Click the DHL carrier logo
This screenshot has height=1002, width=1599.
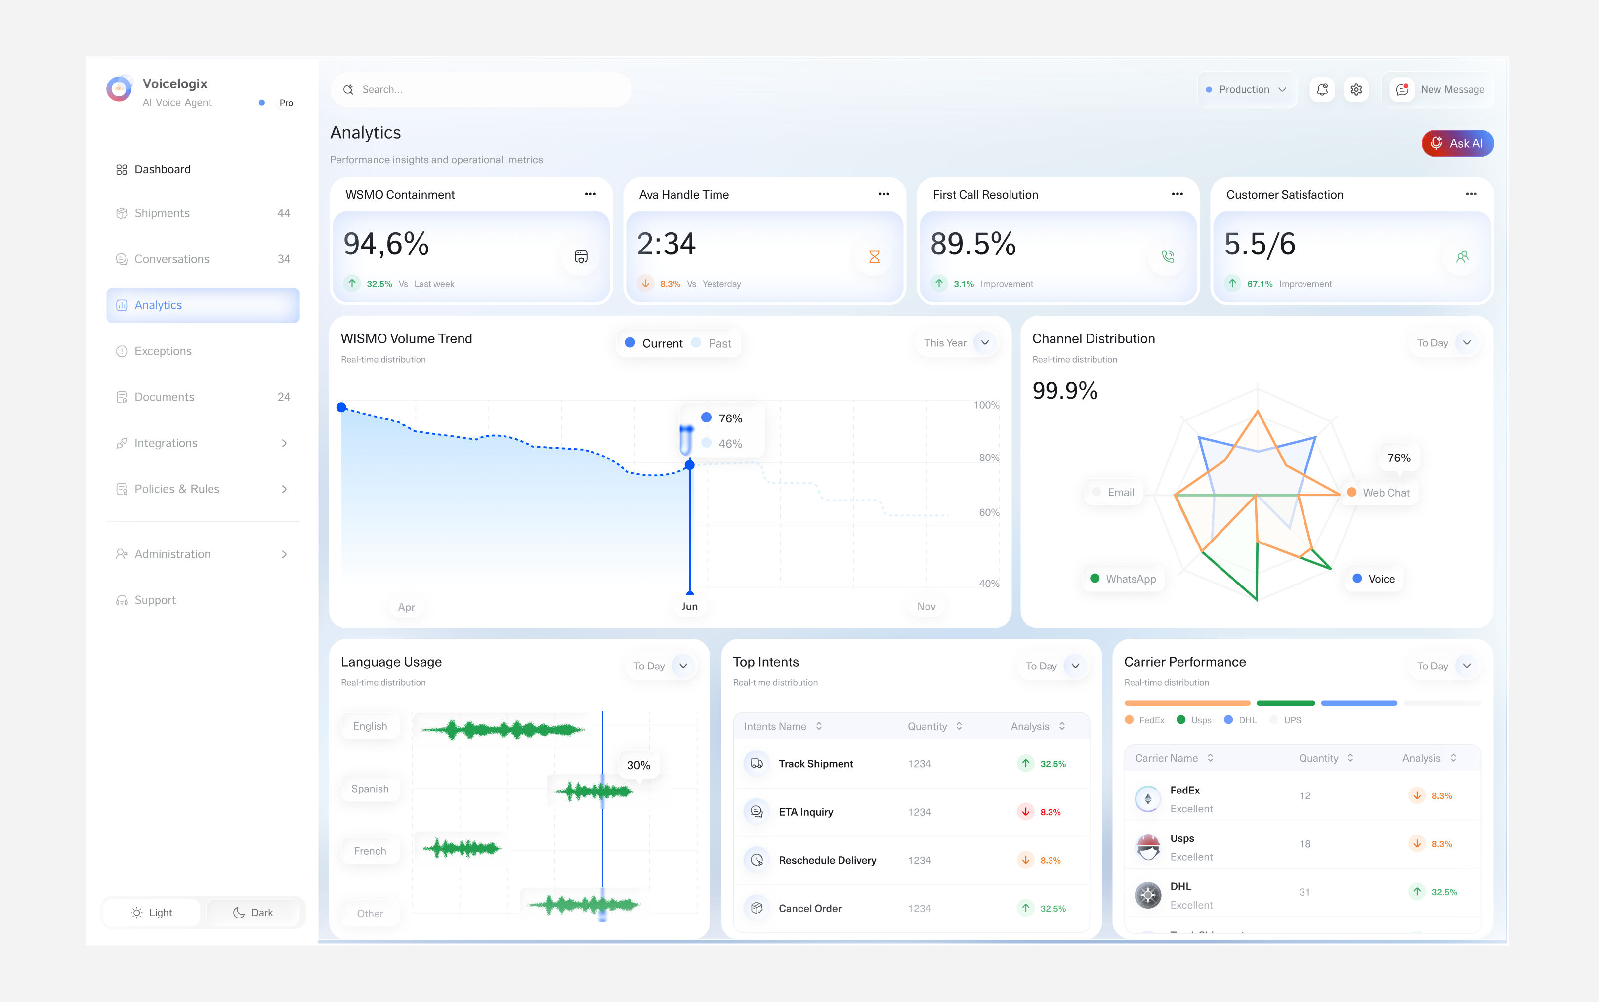pos(1148,895)
